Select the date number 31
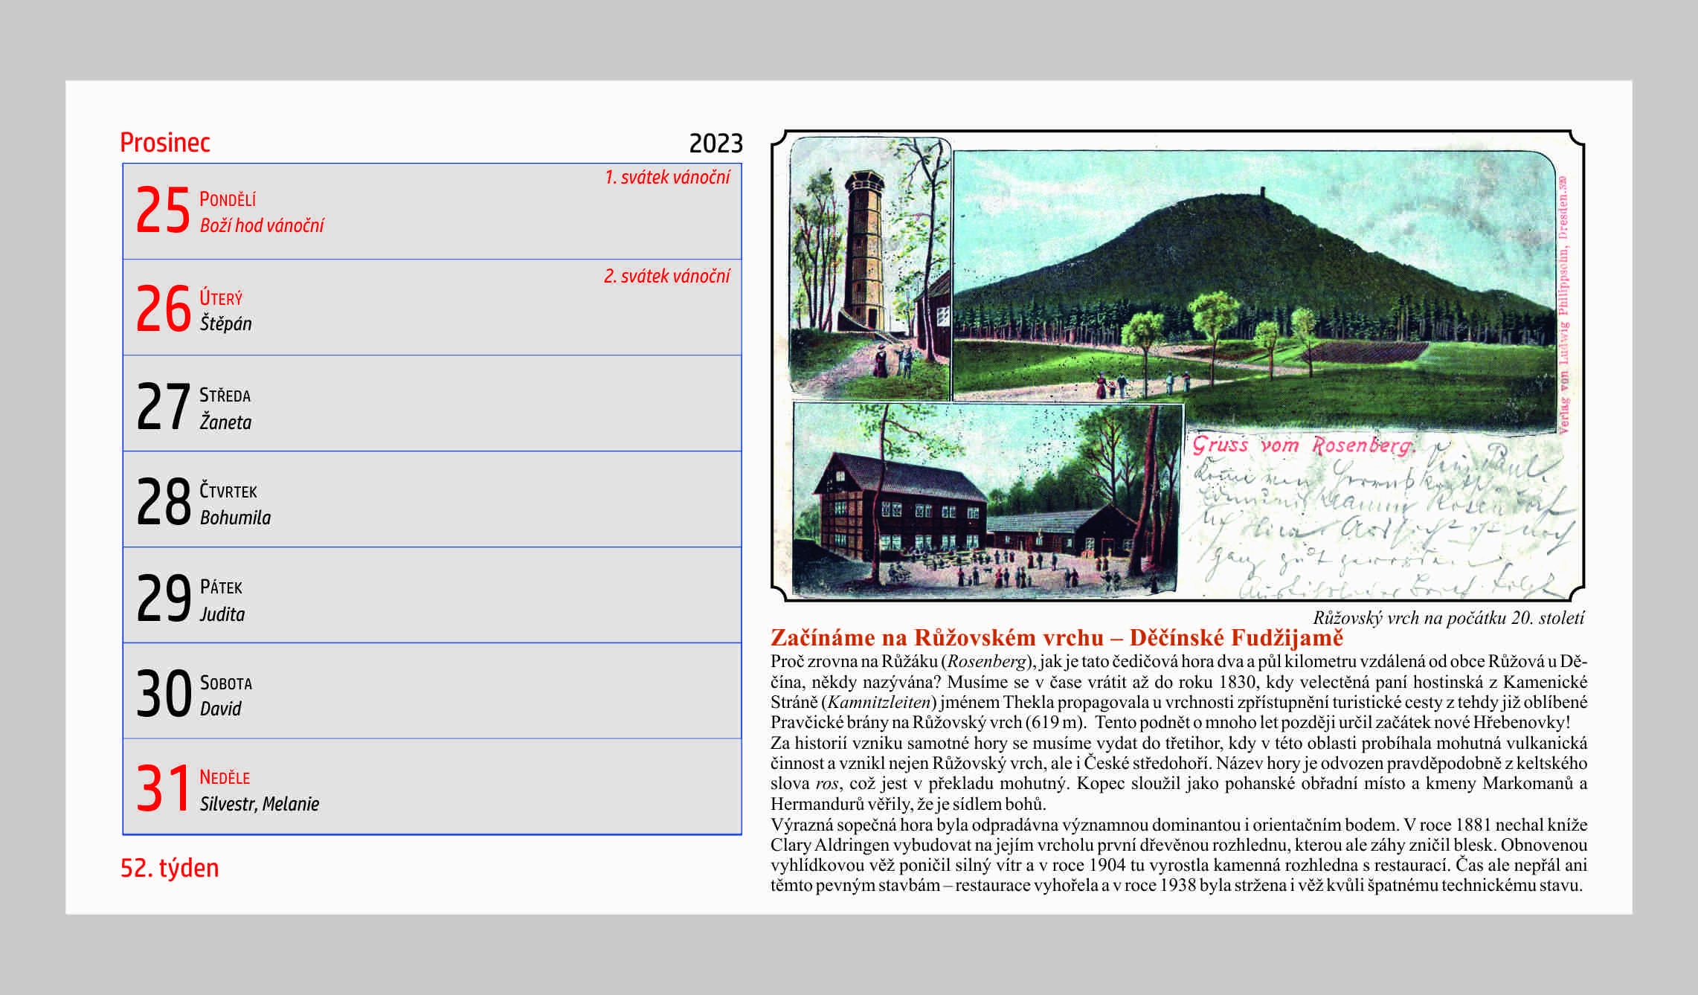 coord(163,788)
